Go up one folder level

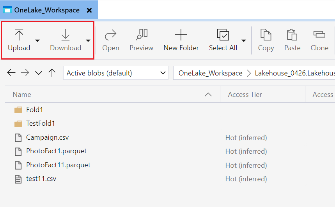[52, 73]
